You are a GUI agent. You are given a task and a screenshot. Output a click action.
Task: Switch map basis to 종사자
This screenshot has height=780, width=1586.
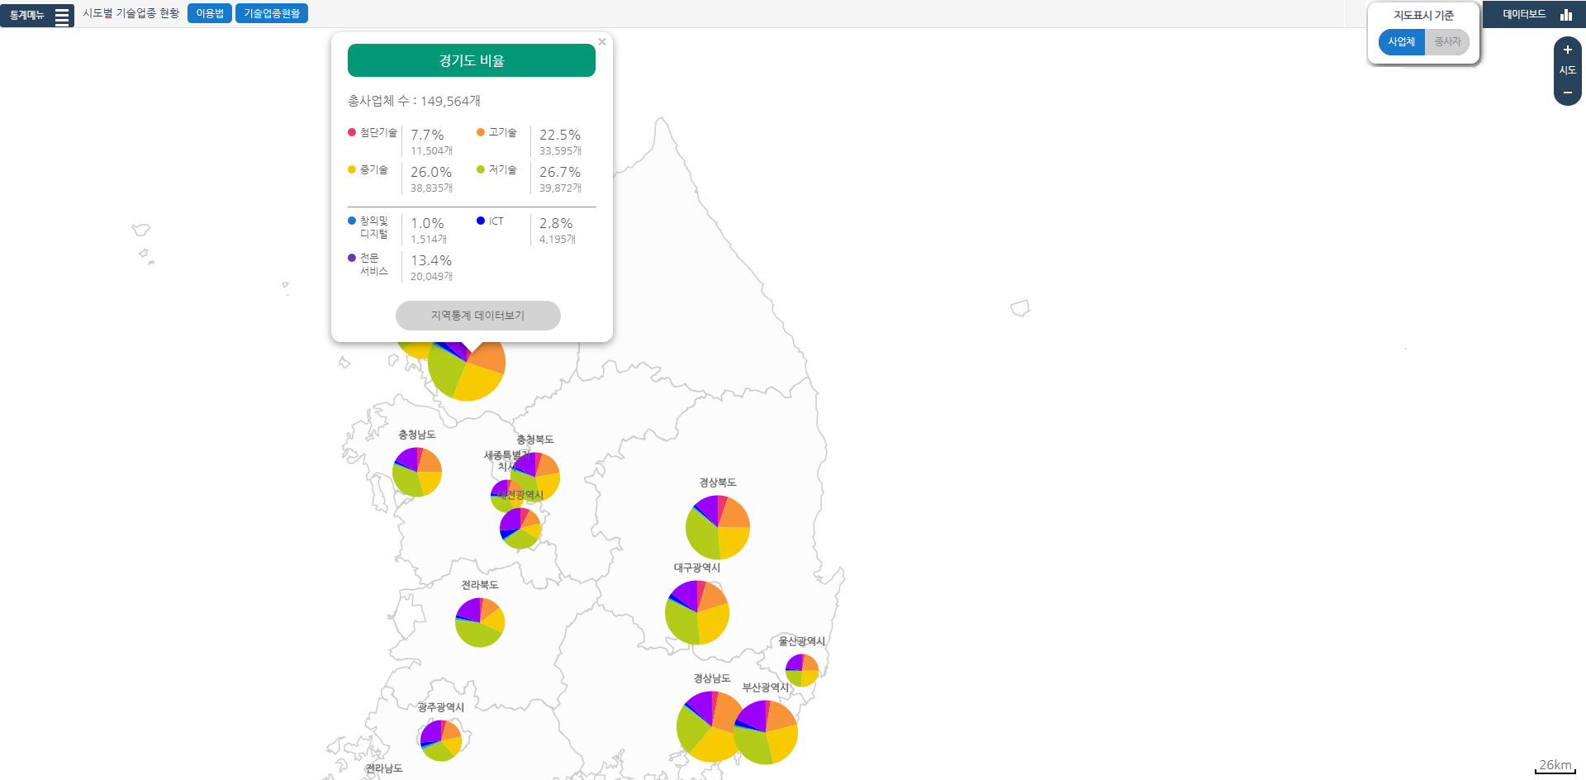click(1447, 42)
